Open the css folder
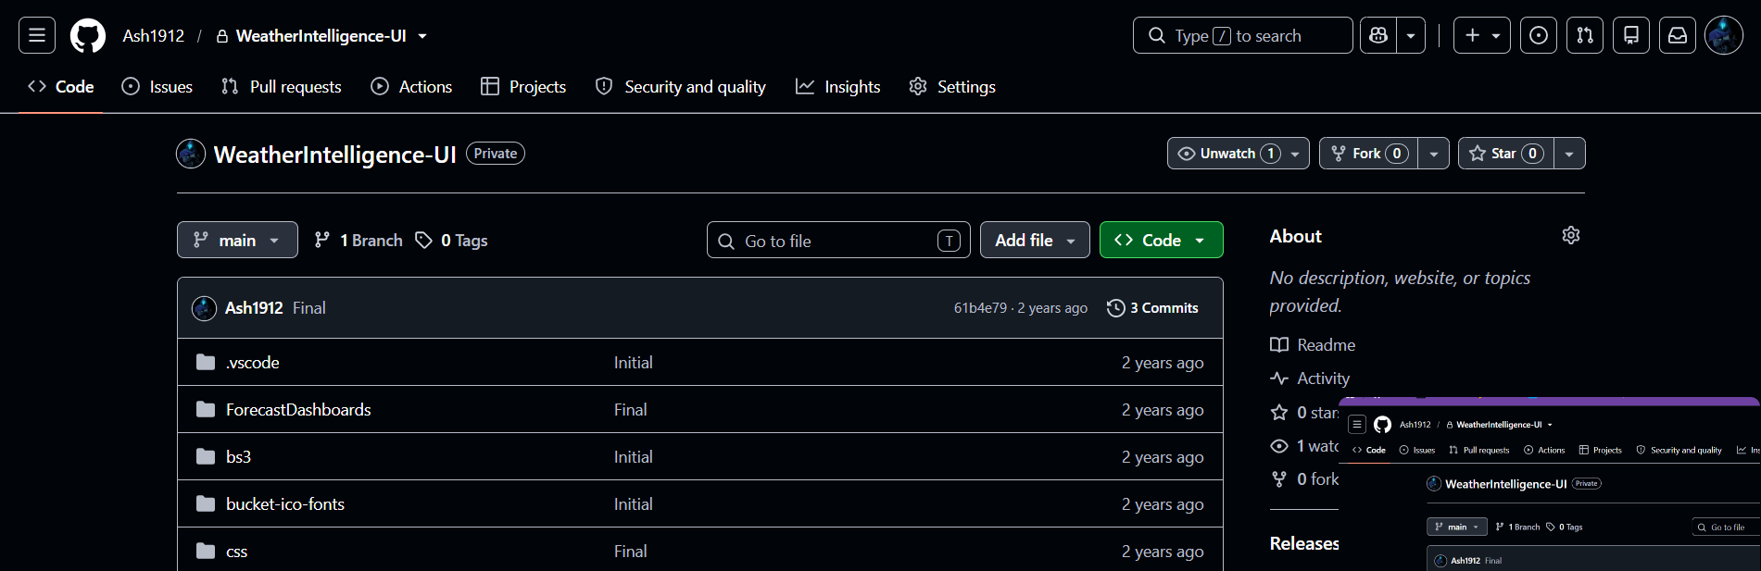The height and width of the screenshot is (571, 1761). coord(236,552)
